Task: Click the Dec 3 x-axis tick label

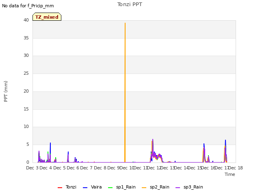Action: [x=32, y=168]
